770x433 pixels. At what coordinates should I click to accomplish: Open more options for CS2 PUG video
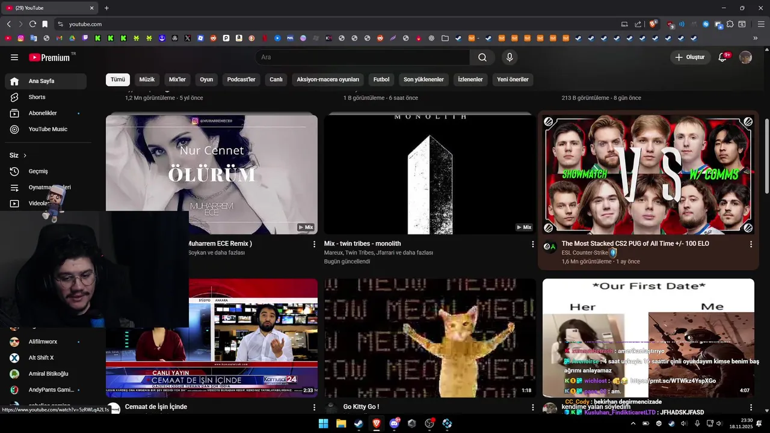tap(751, 244)
